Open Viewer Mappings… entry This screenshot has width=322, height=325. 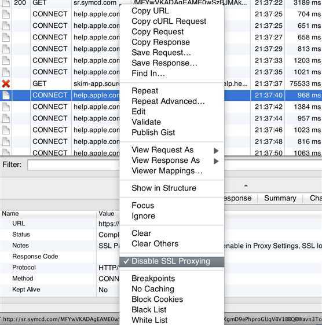coord(167,171)
